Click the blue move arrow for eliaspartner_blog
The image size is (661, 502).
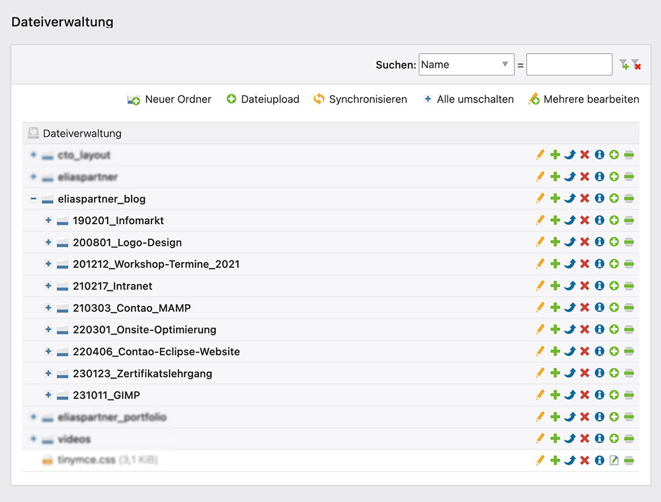click(570, 198)
